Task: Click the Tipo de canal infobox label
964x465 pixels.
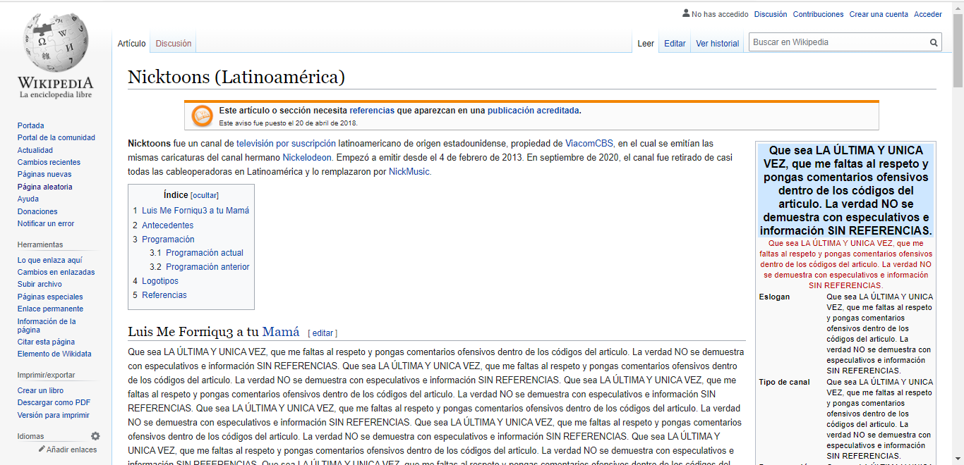Action: pyautogui.click(x=784, y=382)
